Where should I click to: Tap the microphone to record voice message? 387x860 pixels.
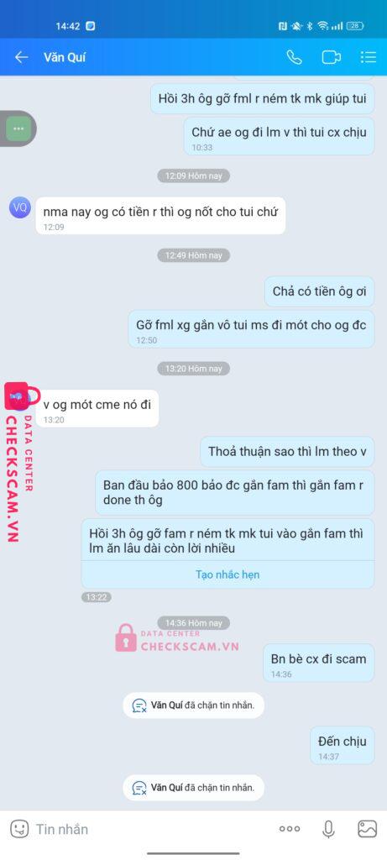pos(328,829)
